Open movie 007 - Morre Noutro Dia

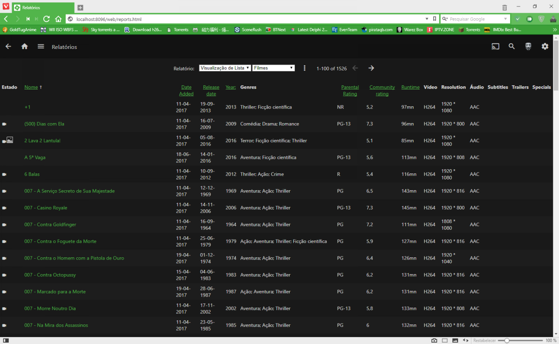pos(50,309)
